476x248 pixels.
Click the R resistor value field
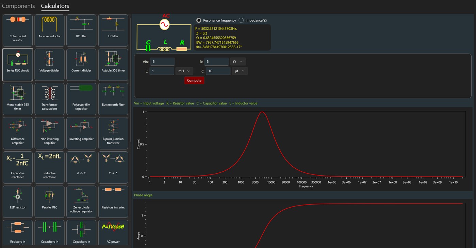(x=216, y=61)
